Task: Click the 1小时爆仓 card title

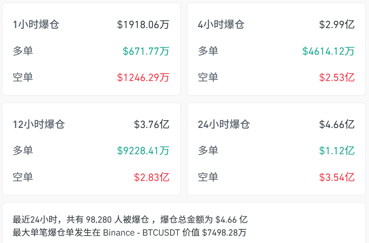Action: [36, 25]
